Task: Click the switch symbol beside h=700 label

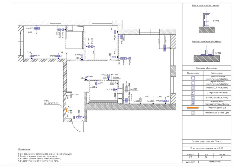Action: coord(89,47)
